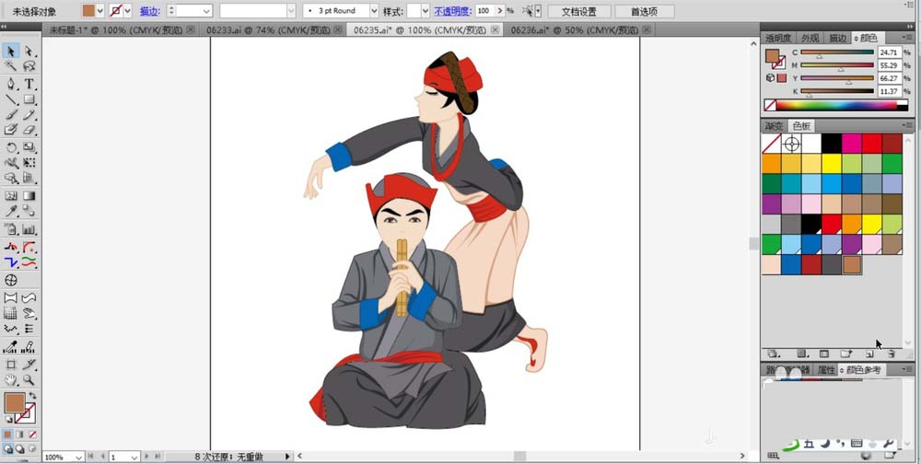Viewport: 921px width, 464px height.
Task: Open the 外观 (Appearance) panel tab
Action: (810, 38)
